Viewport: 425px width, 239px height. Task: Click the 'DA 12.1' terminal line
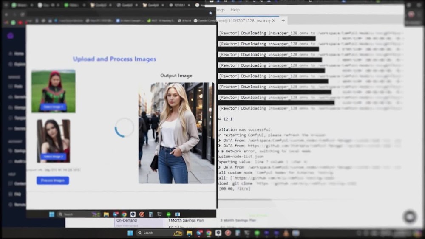click(225, 119)
